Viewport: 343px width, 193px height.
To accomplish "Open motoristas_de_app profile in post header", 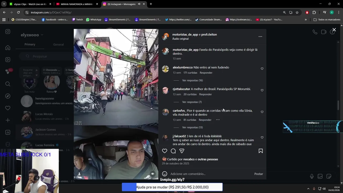I will [185, 35].
